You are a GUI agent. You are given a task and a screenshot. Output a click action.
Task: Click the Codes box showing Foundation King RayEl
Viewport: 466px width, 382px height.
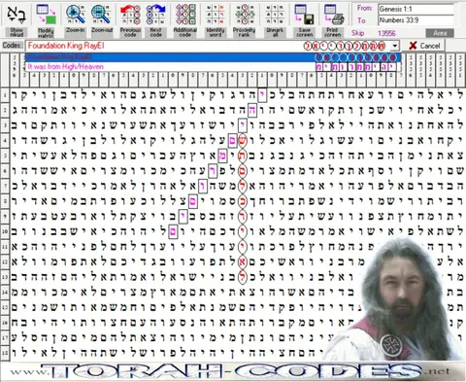click(212, 46)
